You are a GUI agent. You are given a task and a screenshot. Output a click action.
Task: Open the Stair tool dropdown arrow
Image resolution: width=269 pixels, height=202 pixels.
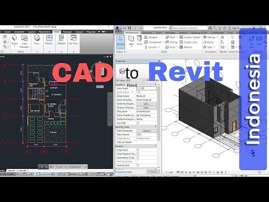(215, 47)
